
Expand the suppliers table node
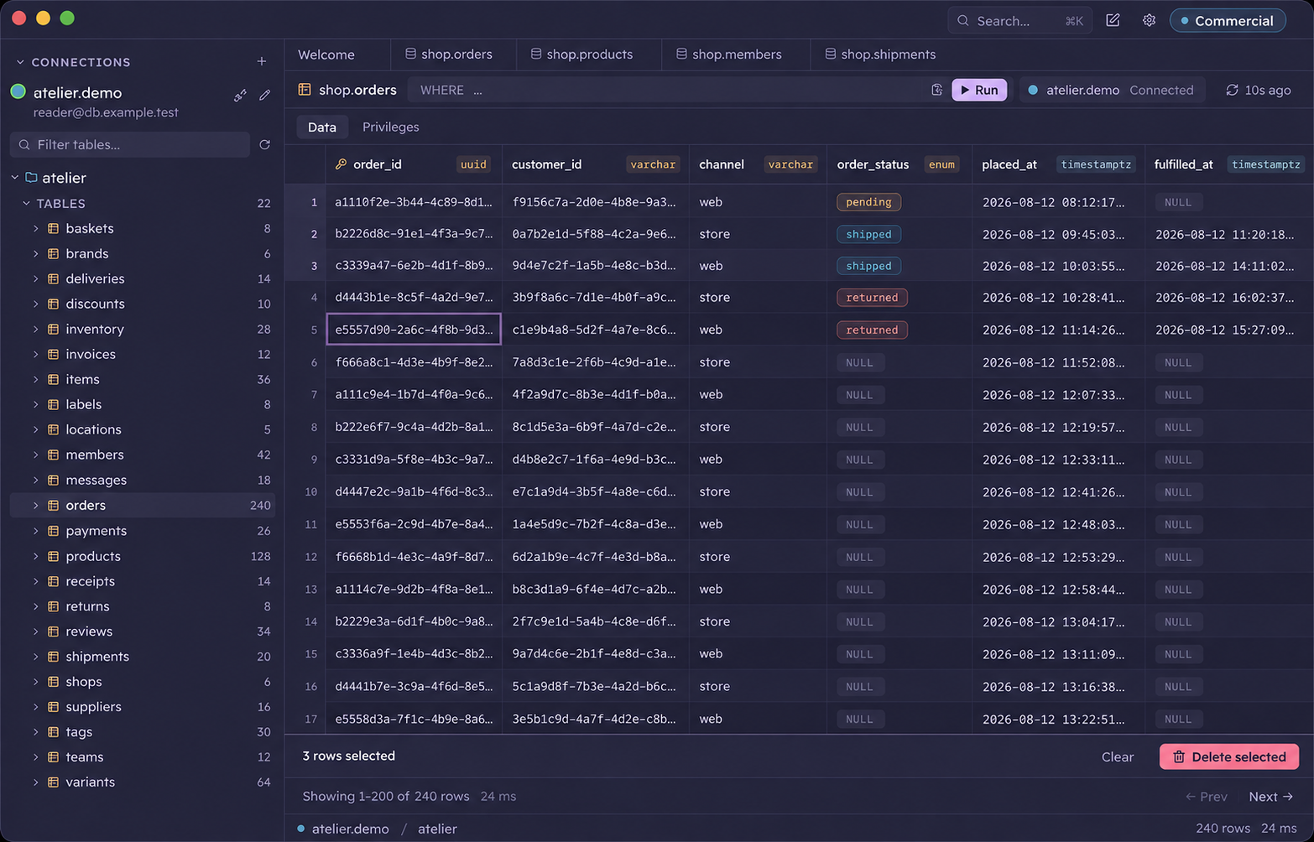(x=36, y=706)
